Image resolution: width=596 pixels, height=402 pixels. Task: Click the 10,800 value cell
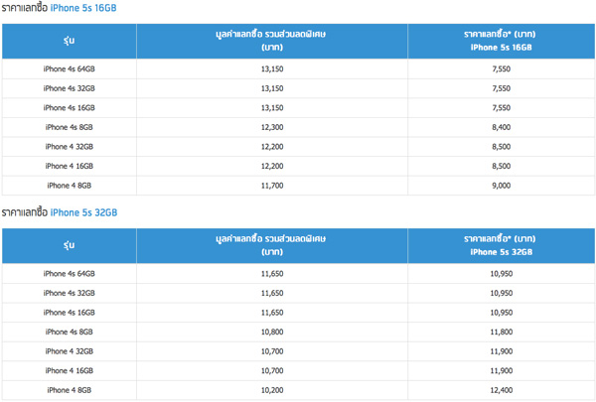271,332
